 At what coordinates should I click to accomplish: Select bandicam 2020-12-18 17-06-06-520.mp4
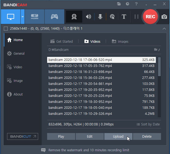pos(101,60)
